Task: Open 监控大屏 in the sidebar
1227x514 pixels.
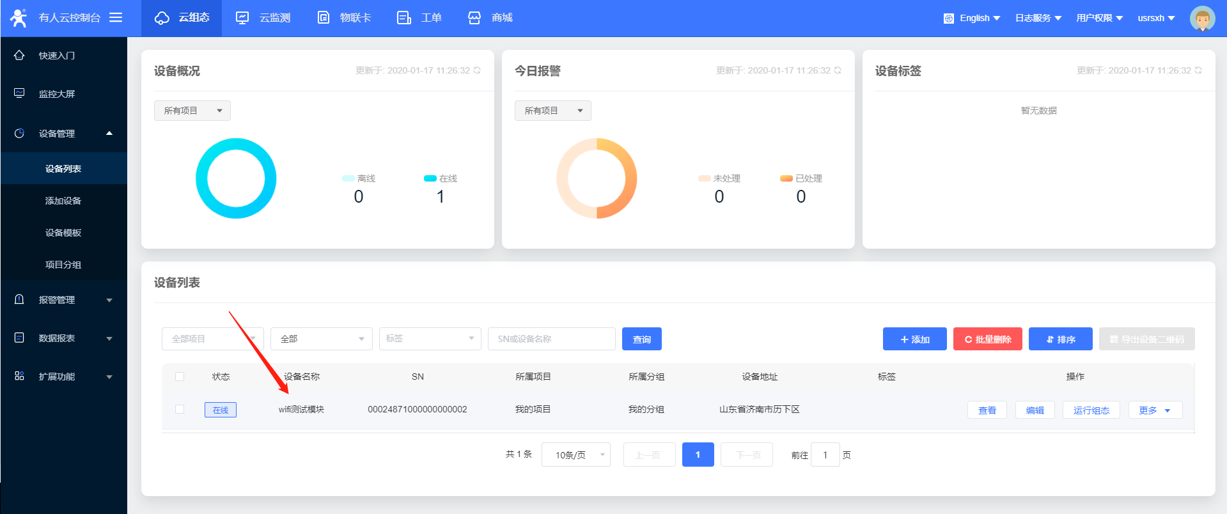Action: (x=57, y=94)
